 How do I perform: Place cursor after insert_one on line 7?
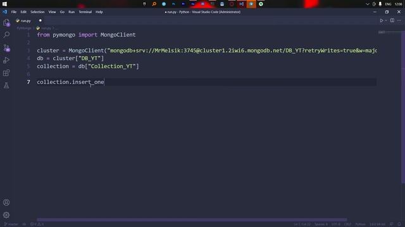point(104,82)
